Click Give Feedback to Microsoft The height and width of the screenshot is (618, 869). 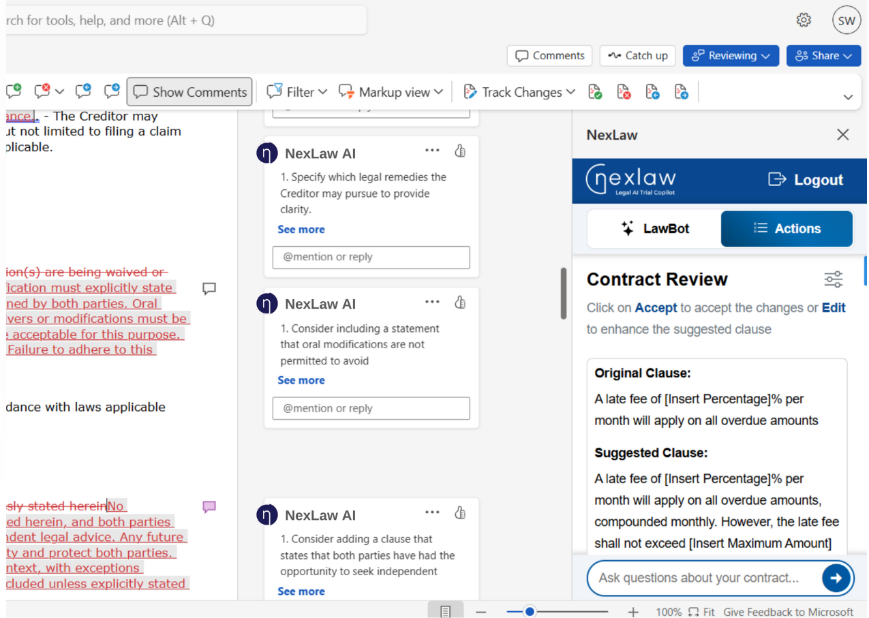789,612
